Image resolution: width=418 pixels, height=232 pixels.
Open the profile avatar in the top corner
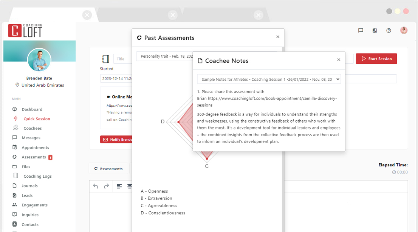tap(404, 30)
